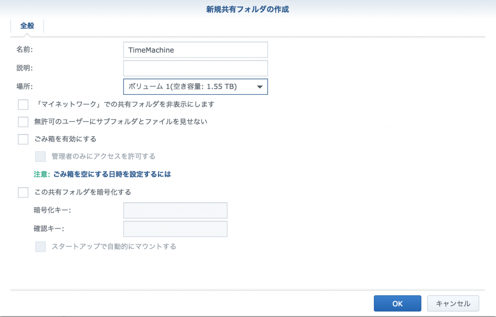The width and height of the screenshot is (496, 317).
Task: Enable hiding folder in マイネットワーク checkbox
Action: [23, 105]
